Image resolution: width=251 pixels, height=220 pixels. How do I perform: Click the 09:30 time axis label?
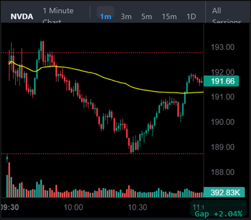click(x=10, y=207)
